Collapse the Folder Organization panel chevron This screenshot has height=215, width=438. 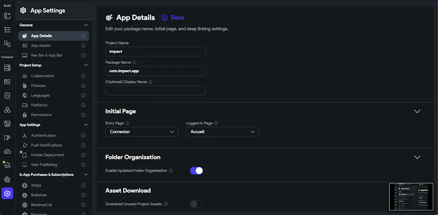pyautogui.click(x=417, y=157)
